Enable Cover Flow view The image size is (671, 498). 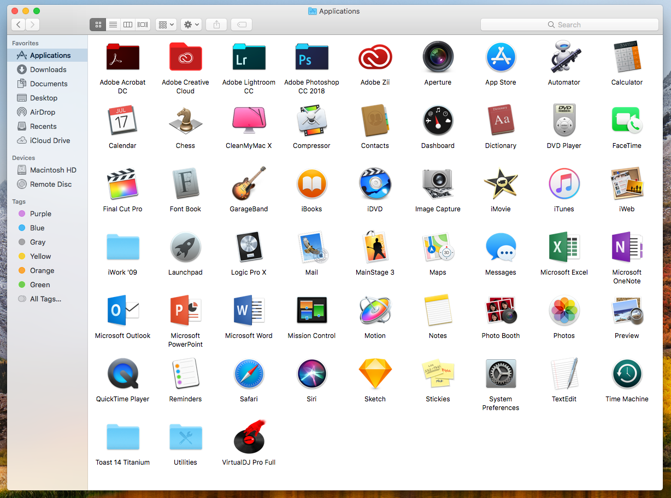142,24
